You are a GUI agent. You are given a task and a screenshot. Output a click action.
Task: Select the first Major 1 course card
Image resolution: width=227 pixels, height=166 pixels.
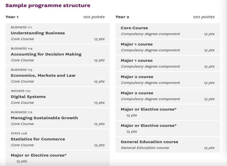tap(168, 47)
